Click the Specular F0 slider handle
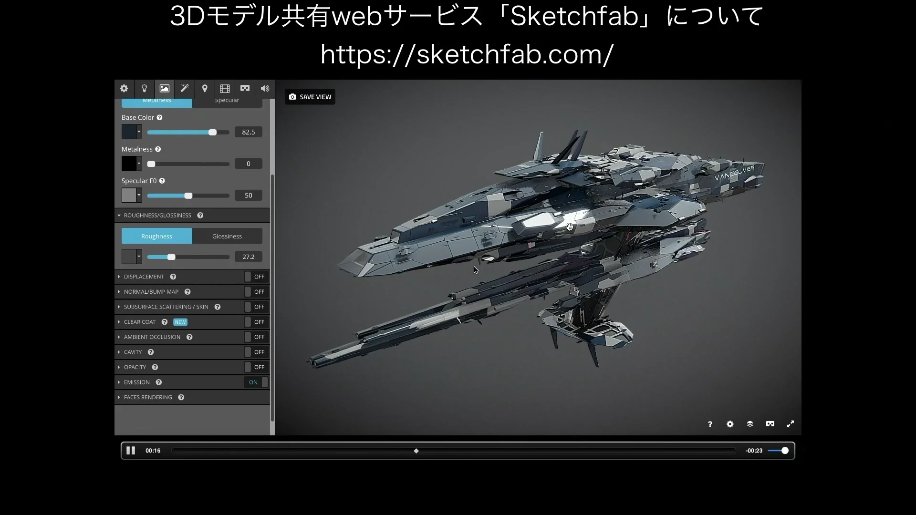The height and width of the screenshot is (515, 916). (188, 196)
